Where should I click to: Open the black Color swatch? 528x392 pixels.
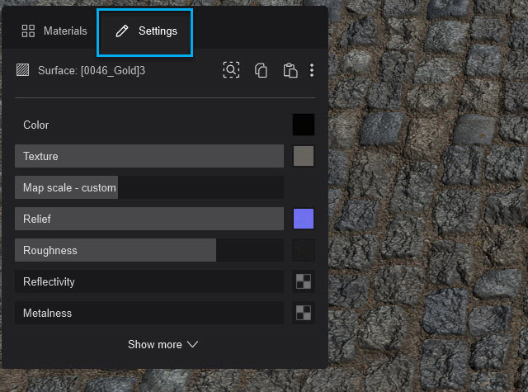click(x=304, y=125)
